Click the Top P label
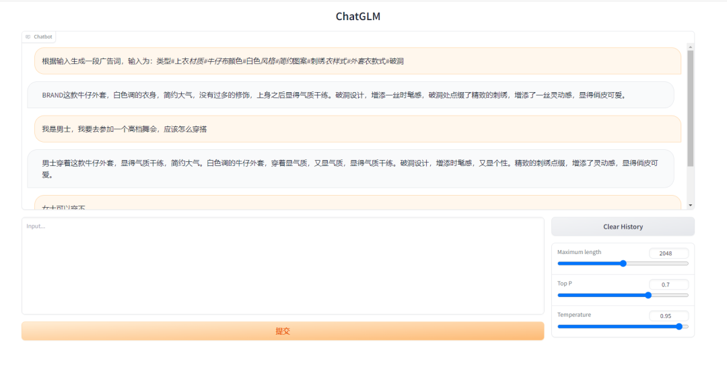The height and width of the screenshot is (365, 727). 564,283
